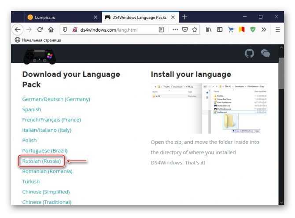This screenshot has height=218, width=295.
Task: Download the Russian (Russia) language pack
Action: coord(41,161)
